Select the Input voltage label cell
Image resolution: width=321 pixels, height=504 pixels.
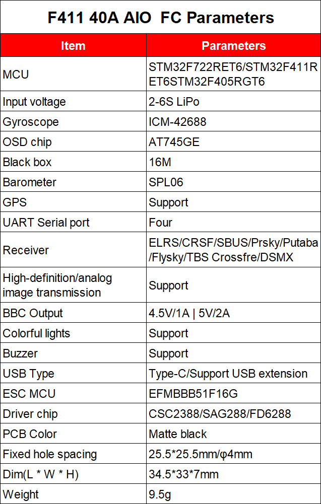coord(34,102)
